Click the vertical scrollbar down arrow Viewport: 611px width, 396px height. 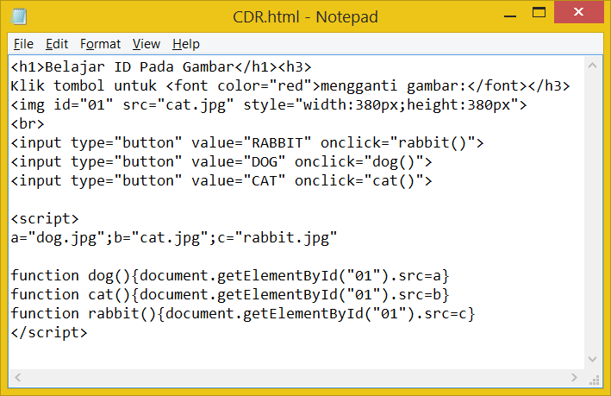pos(593,359)
